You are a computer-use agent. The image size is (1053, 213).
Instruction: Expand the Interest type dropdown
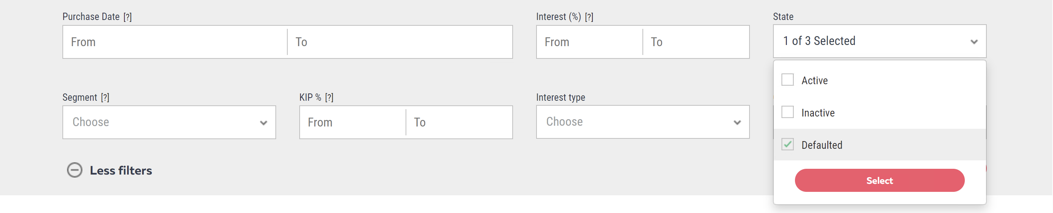tap(642, 122)
